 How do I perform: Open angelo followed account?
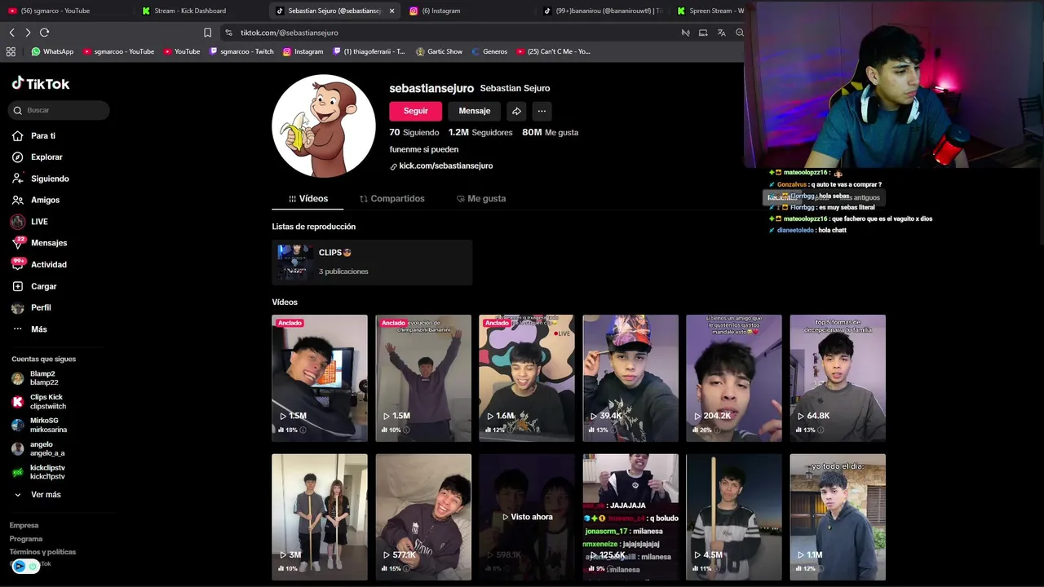coord(38,448)
